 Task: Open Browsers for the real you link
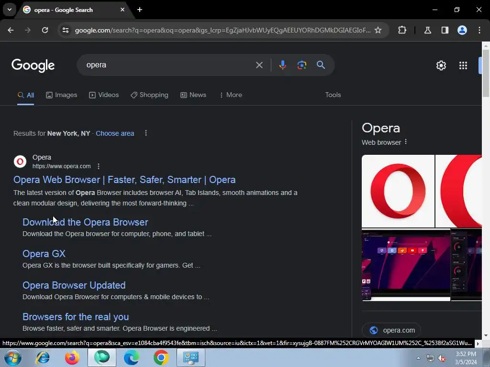tap(76, 317)
